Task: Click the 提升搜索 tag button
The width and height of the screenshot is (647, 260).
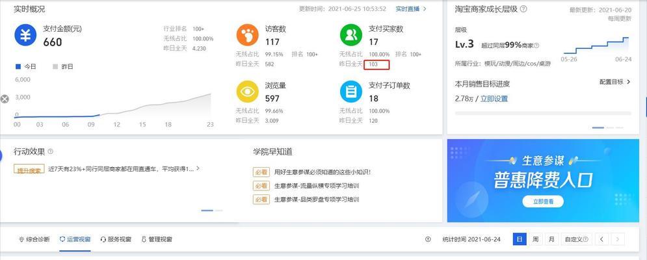Action: pyautogui.click(x=29, y=169)
